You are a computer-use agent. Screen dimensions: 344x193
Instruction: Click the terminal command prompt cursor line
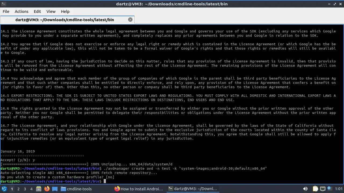(53, 181)
